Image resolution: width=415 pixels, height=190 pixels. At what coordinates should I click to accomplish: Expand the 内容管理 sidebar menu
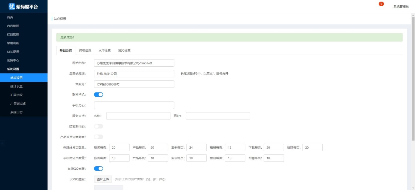pos(13,26)
